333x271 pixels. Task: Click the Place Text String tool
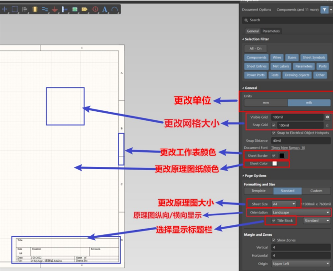(105, 9)
